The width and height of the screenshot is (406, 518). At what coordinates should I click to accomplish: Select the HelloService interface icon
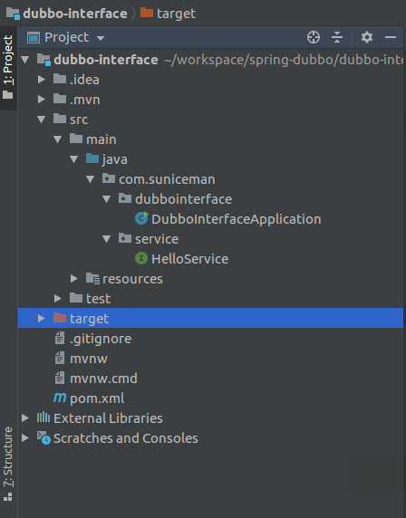(x=141, y=258)
